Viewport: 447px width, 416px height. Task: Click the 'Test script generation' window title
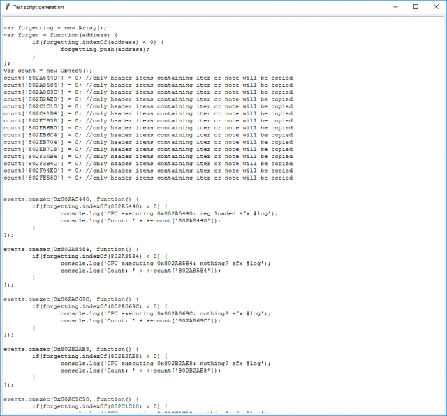[38, 7]
